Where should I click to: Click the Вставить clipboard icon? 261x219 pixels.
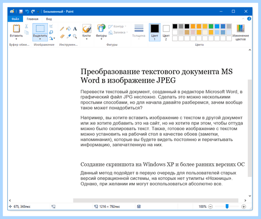(17, 28)
